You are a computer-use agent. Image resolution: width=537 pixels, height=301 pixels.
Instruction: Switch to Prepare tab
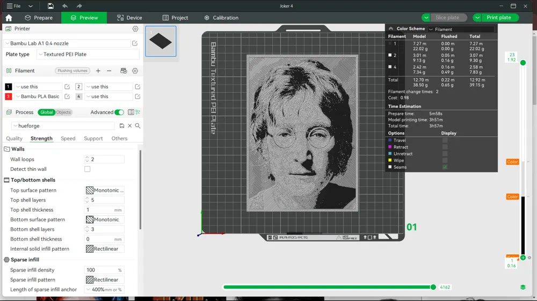click(39, 18)
